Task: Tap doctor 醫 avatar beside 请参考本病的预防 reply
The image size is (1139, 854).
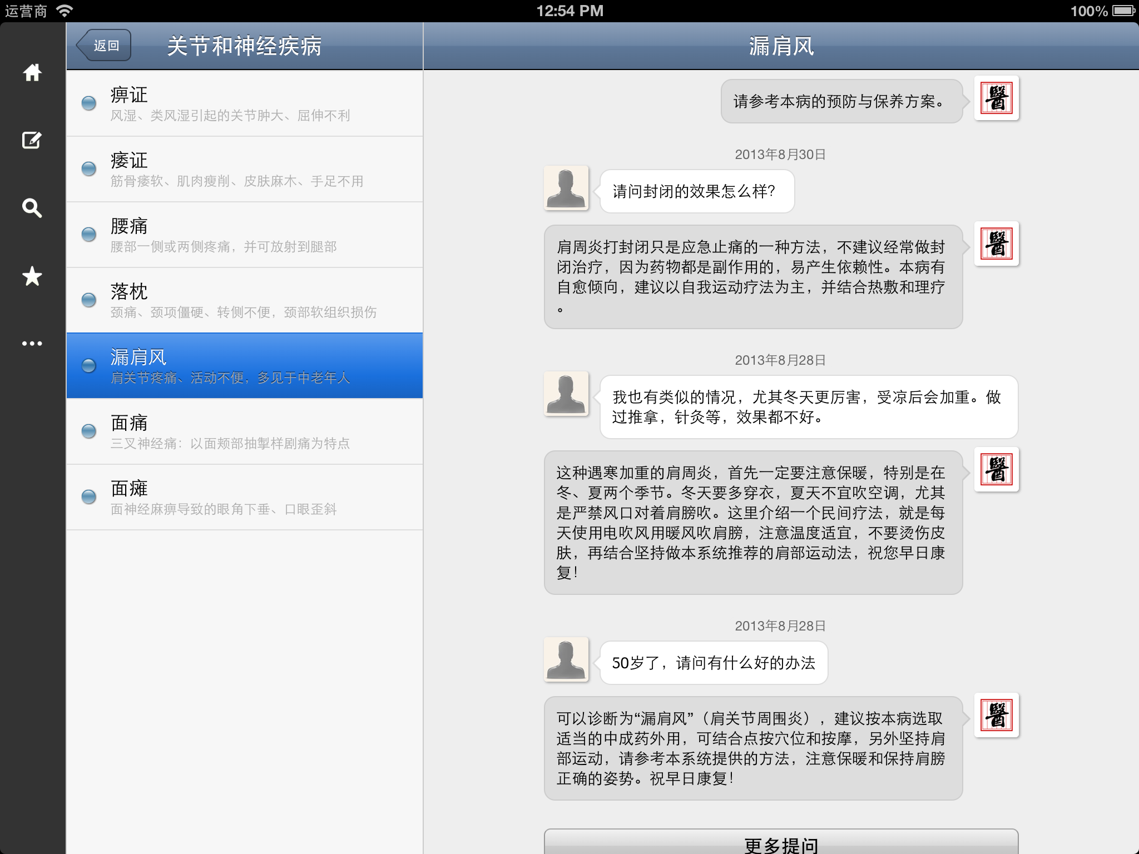Action: (x=997, y=98)
